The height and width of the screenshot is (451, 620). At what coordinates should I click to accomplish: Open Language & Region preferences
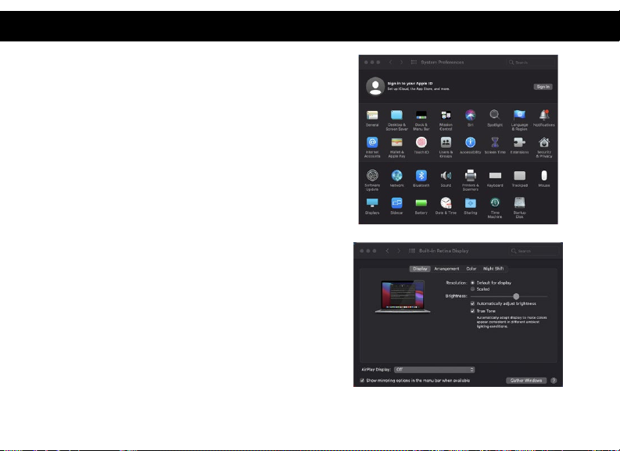click(519, 120)
